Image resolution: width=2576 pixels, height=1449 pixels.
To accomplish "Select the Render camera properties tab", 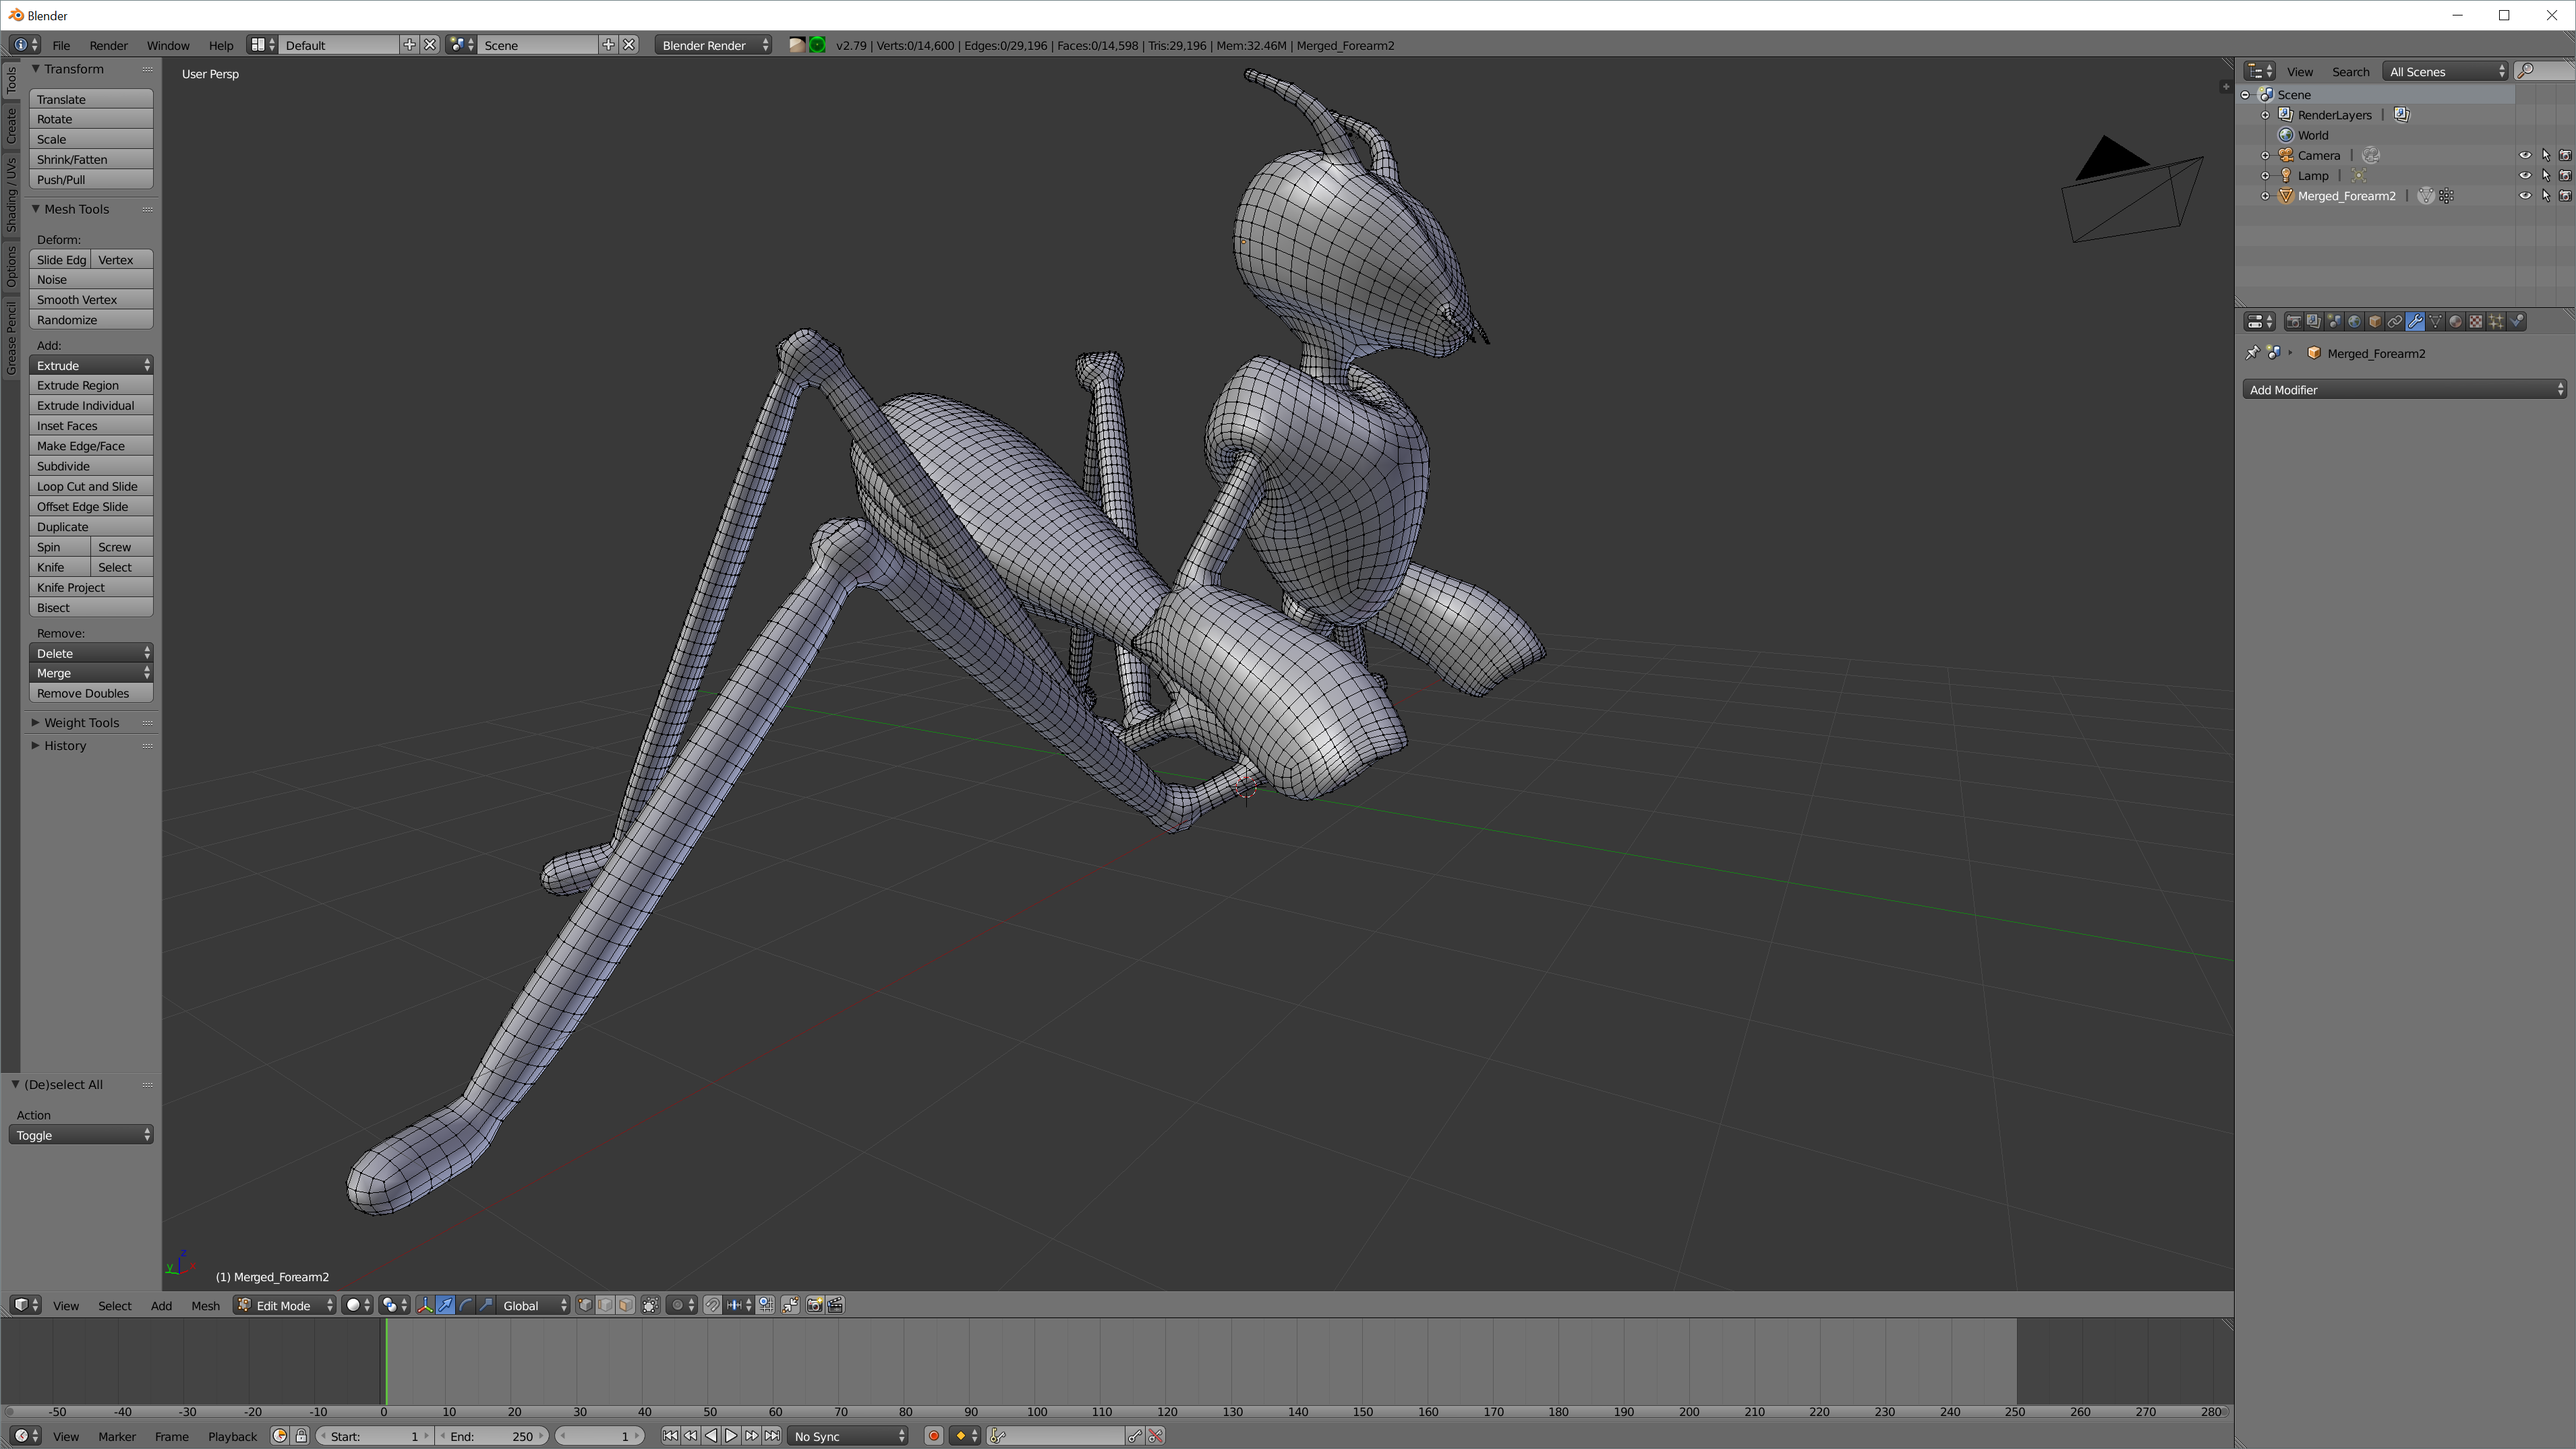I will (2293, 321).
